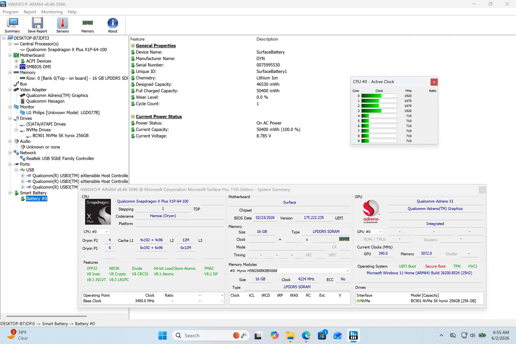516x344 pixels.
Task: Open the Monitoring menu
Action: pos(52,12)
